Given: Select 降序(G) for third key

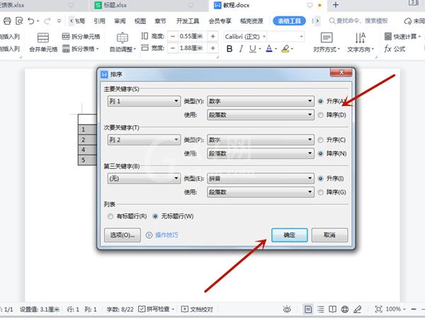Looking at the screenshot, I should click(x=321, y=192).
